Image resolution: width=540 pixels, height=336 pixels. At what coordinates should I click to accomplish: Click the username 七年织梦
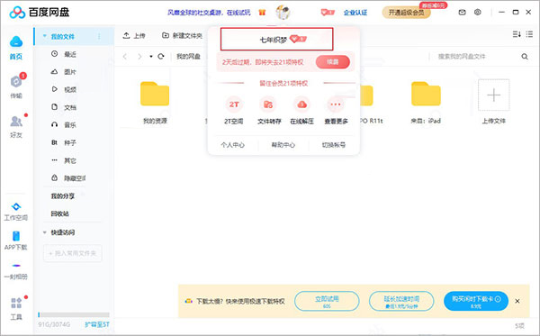273,40
